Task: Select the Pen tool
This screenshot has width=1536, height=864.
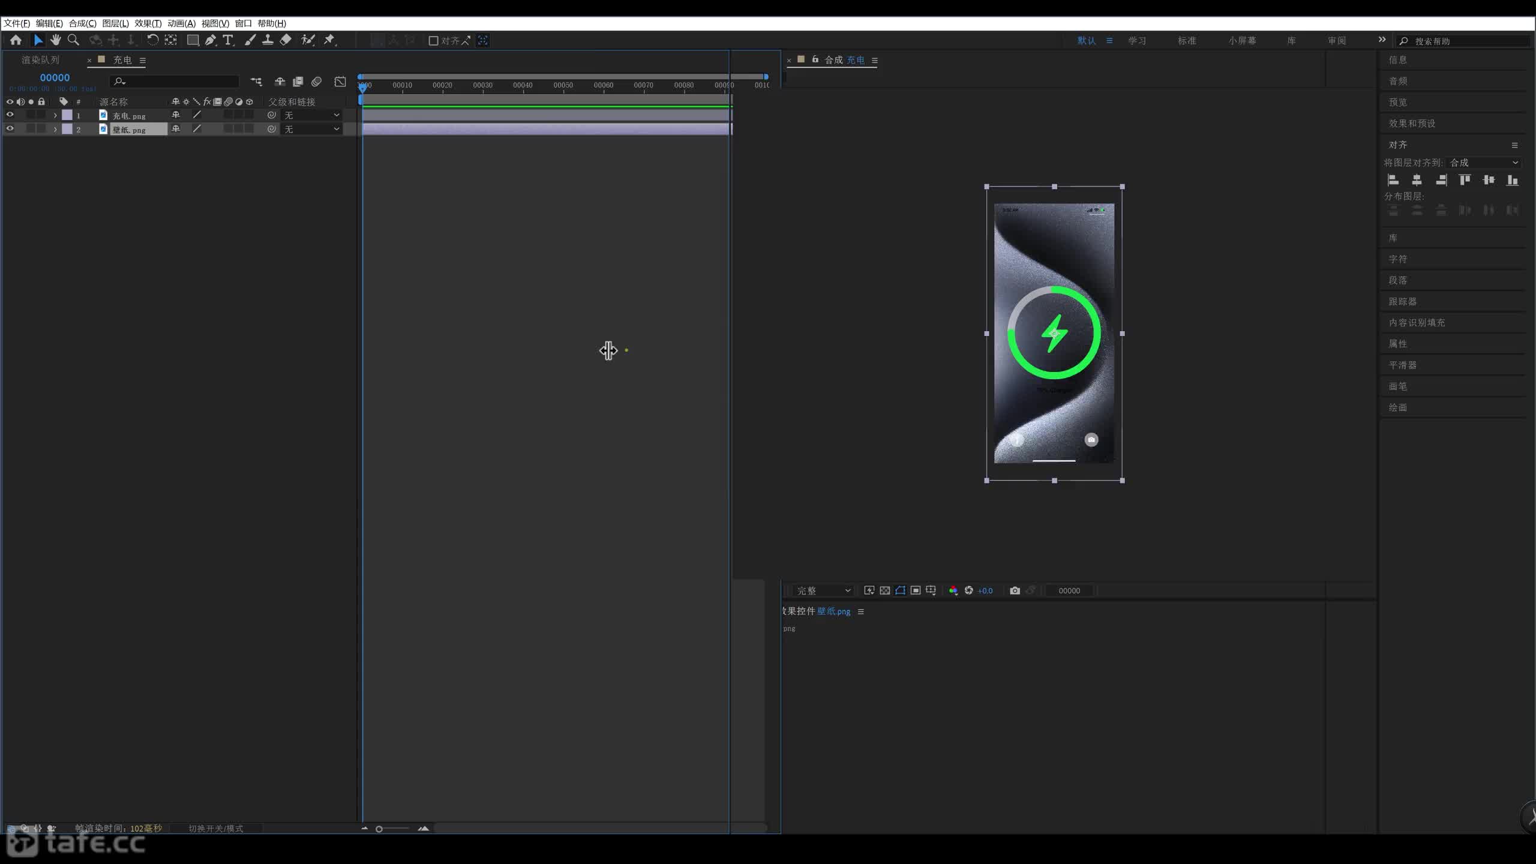Action: (x=210, y=40)
